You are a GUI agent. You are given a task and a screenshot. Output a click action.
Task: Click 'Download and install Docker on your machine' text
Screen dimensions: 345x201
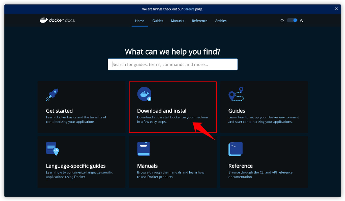(172, 117)
